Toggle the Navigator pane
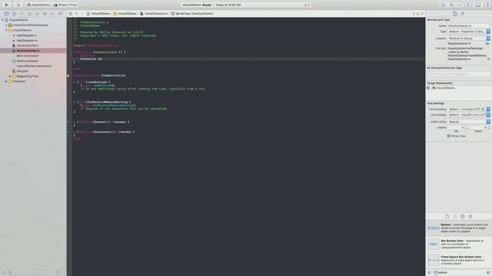This screenshot has width=492, height=276. coord(470,5)
